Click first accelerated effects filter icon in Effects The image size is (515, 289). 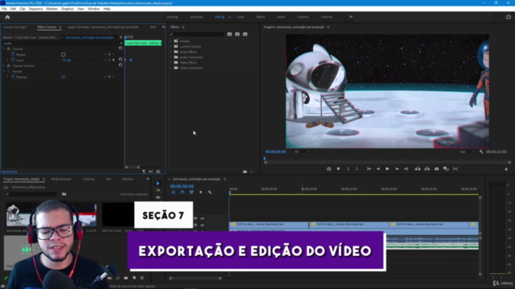coord(229,34)
